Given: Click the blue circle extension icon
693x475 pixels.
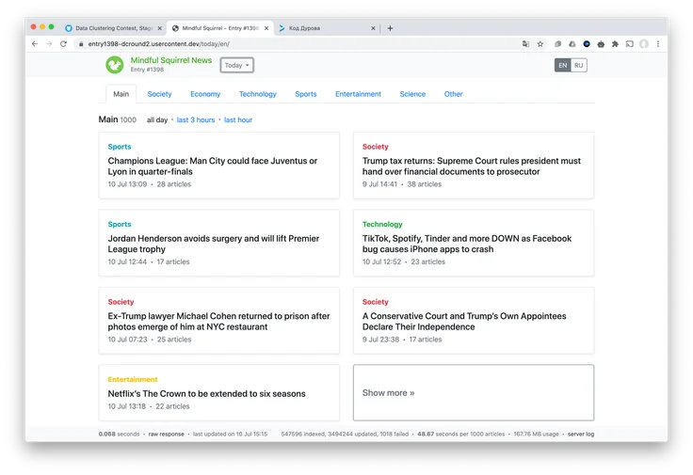Looking at the screenshot, I should [x=587, y=43].
